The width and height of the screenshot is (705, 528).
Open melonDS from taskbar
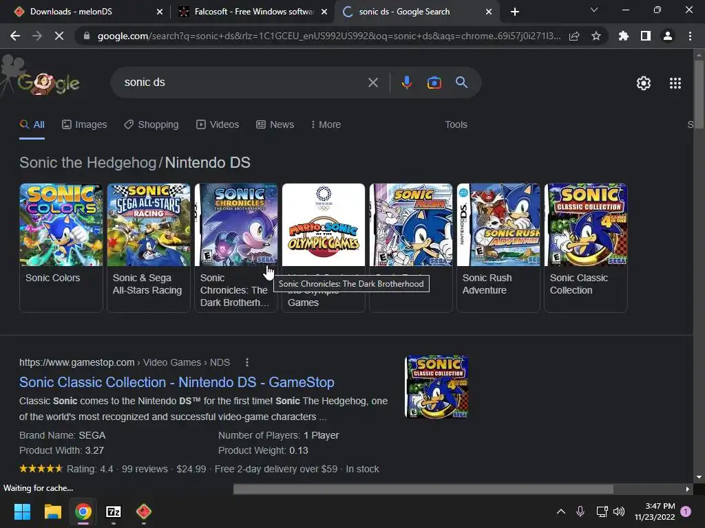[x=143, y=511]
